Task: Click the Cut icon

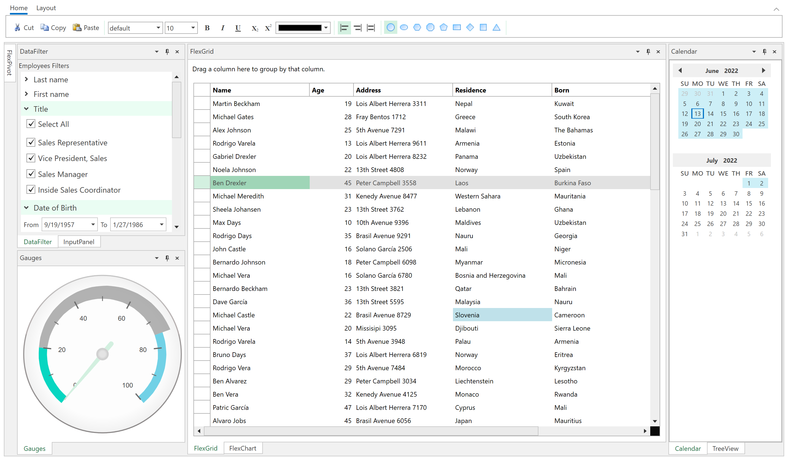Action: click(x=18, y=28)
